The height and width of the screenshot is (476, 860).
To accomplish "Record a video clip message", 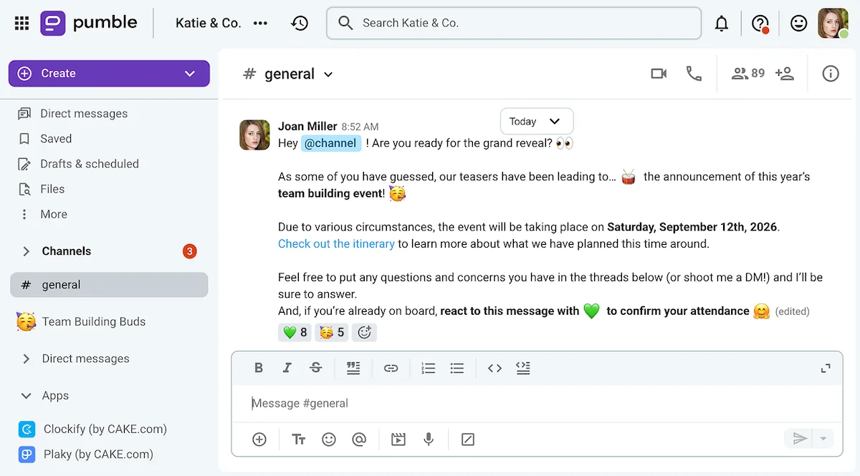I will [398, 439].
